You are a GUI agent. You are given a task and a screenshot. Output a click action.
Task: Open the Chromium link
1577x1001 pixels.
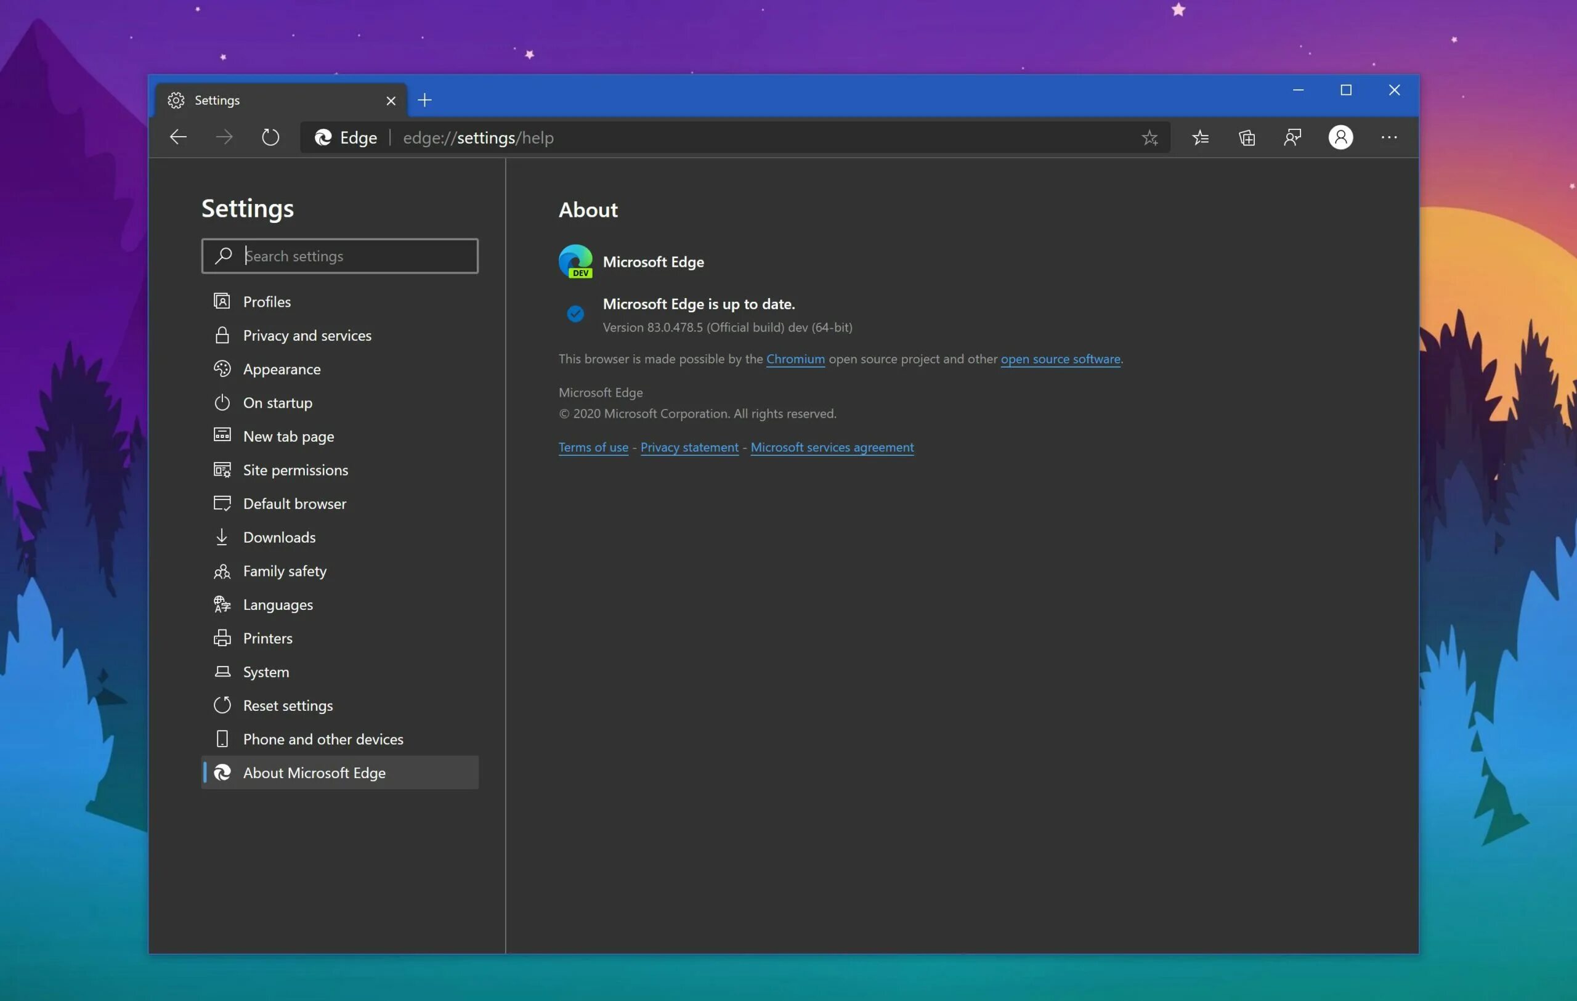(x=795, y=359)
